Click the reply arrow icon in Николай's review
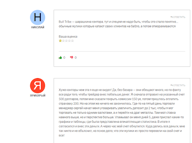 (x=172, y=17)
